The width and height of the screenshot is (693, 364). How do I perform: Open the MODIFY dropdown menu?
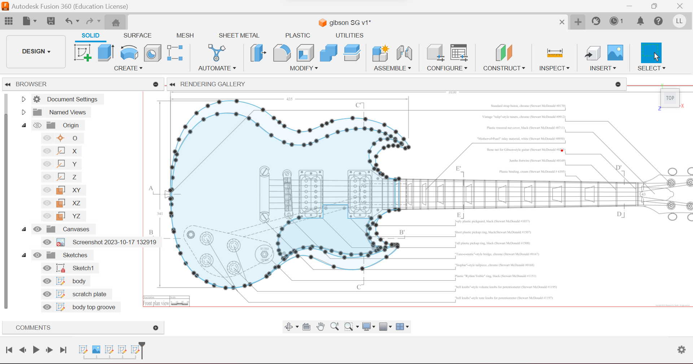(x=304, y=68)
